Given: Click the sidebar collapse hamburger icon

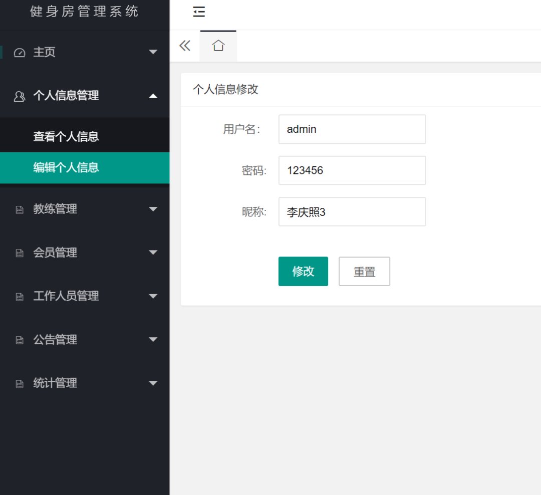Looking at the screenshot, I should pos(199,12).
